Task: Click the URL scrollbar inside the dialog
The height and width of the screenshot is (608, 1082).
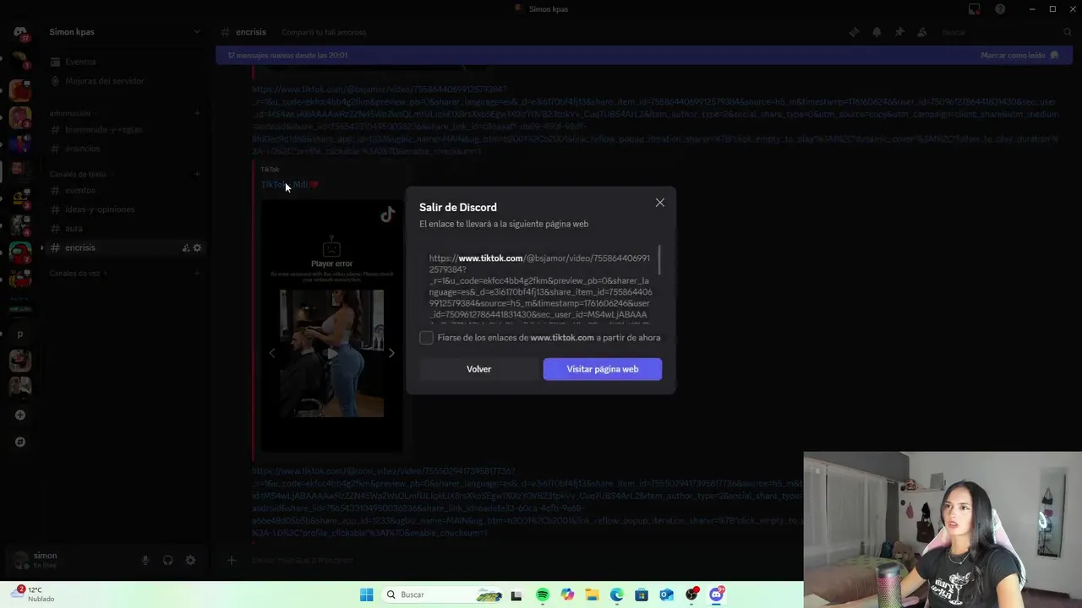Action: 658,260
